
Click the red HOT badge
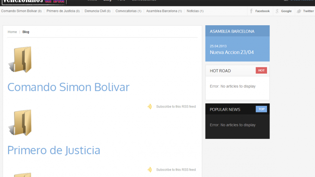261,70
